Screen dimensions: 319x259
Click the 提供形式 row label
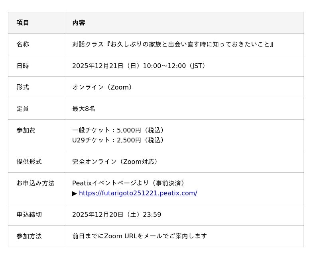(x=29, y=162)
